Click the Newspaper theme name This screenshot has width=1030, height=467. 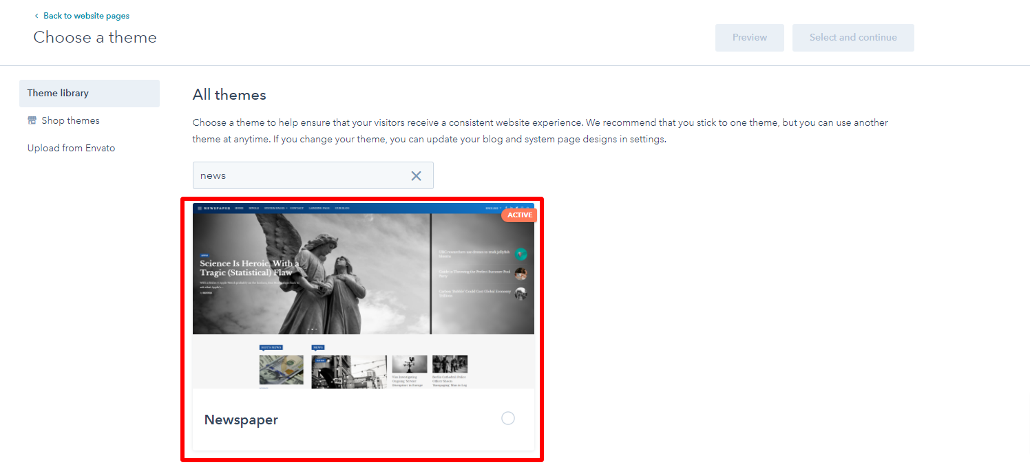241,420
